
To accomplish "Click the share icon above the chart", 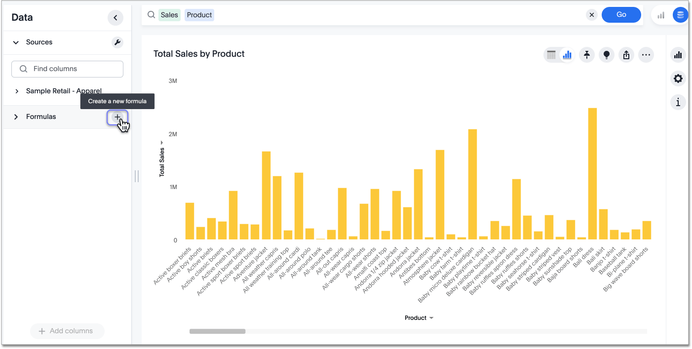I will 626,55.
